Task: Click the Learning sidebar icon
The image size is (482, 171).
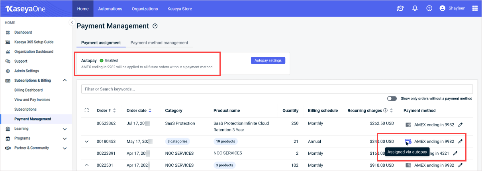Action: (8, 129)
